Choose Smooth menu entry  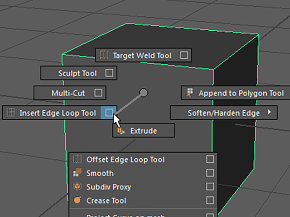pyautogui.click(x=143, y=173)
